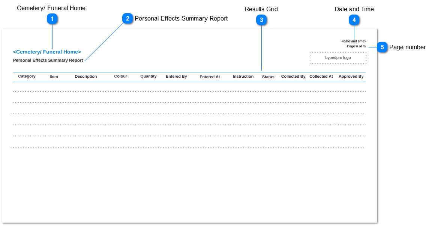This screenshot has height=226, width=432.
Task: Select the Status column header
Action: 268,77
